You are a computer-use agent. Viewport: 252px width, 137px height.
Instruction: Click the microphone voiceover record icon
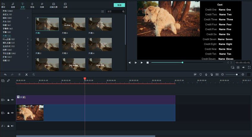click(x=206, y=74)
